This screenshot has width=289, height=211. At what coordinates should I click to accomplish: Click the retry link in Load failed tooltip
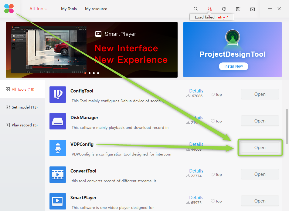click(222, 17)
